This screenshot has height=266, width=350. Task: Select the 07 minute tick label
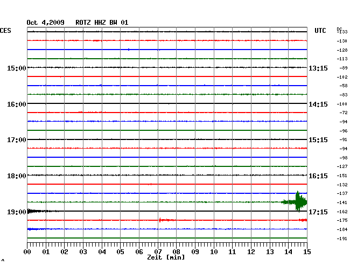pos(158,251)
